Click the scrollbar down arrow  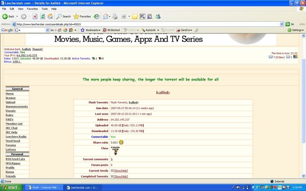click(303, 176)
